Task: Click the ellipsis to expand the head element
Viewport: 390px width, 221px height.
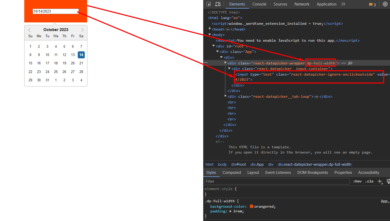Action: (x=227, y=29)
